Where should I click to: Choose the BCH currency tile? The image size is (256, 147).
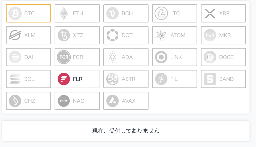click(126, 13)
